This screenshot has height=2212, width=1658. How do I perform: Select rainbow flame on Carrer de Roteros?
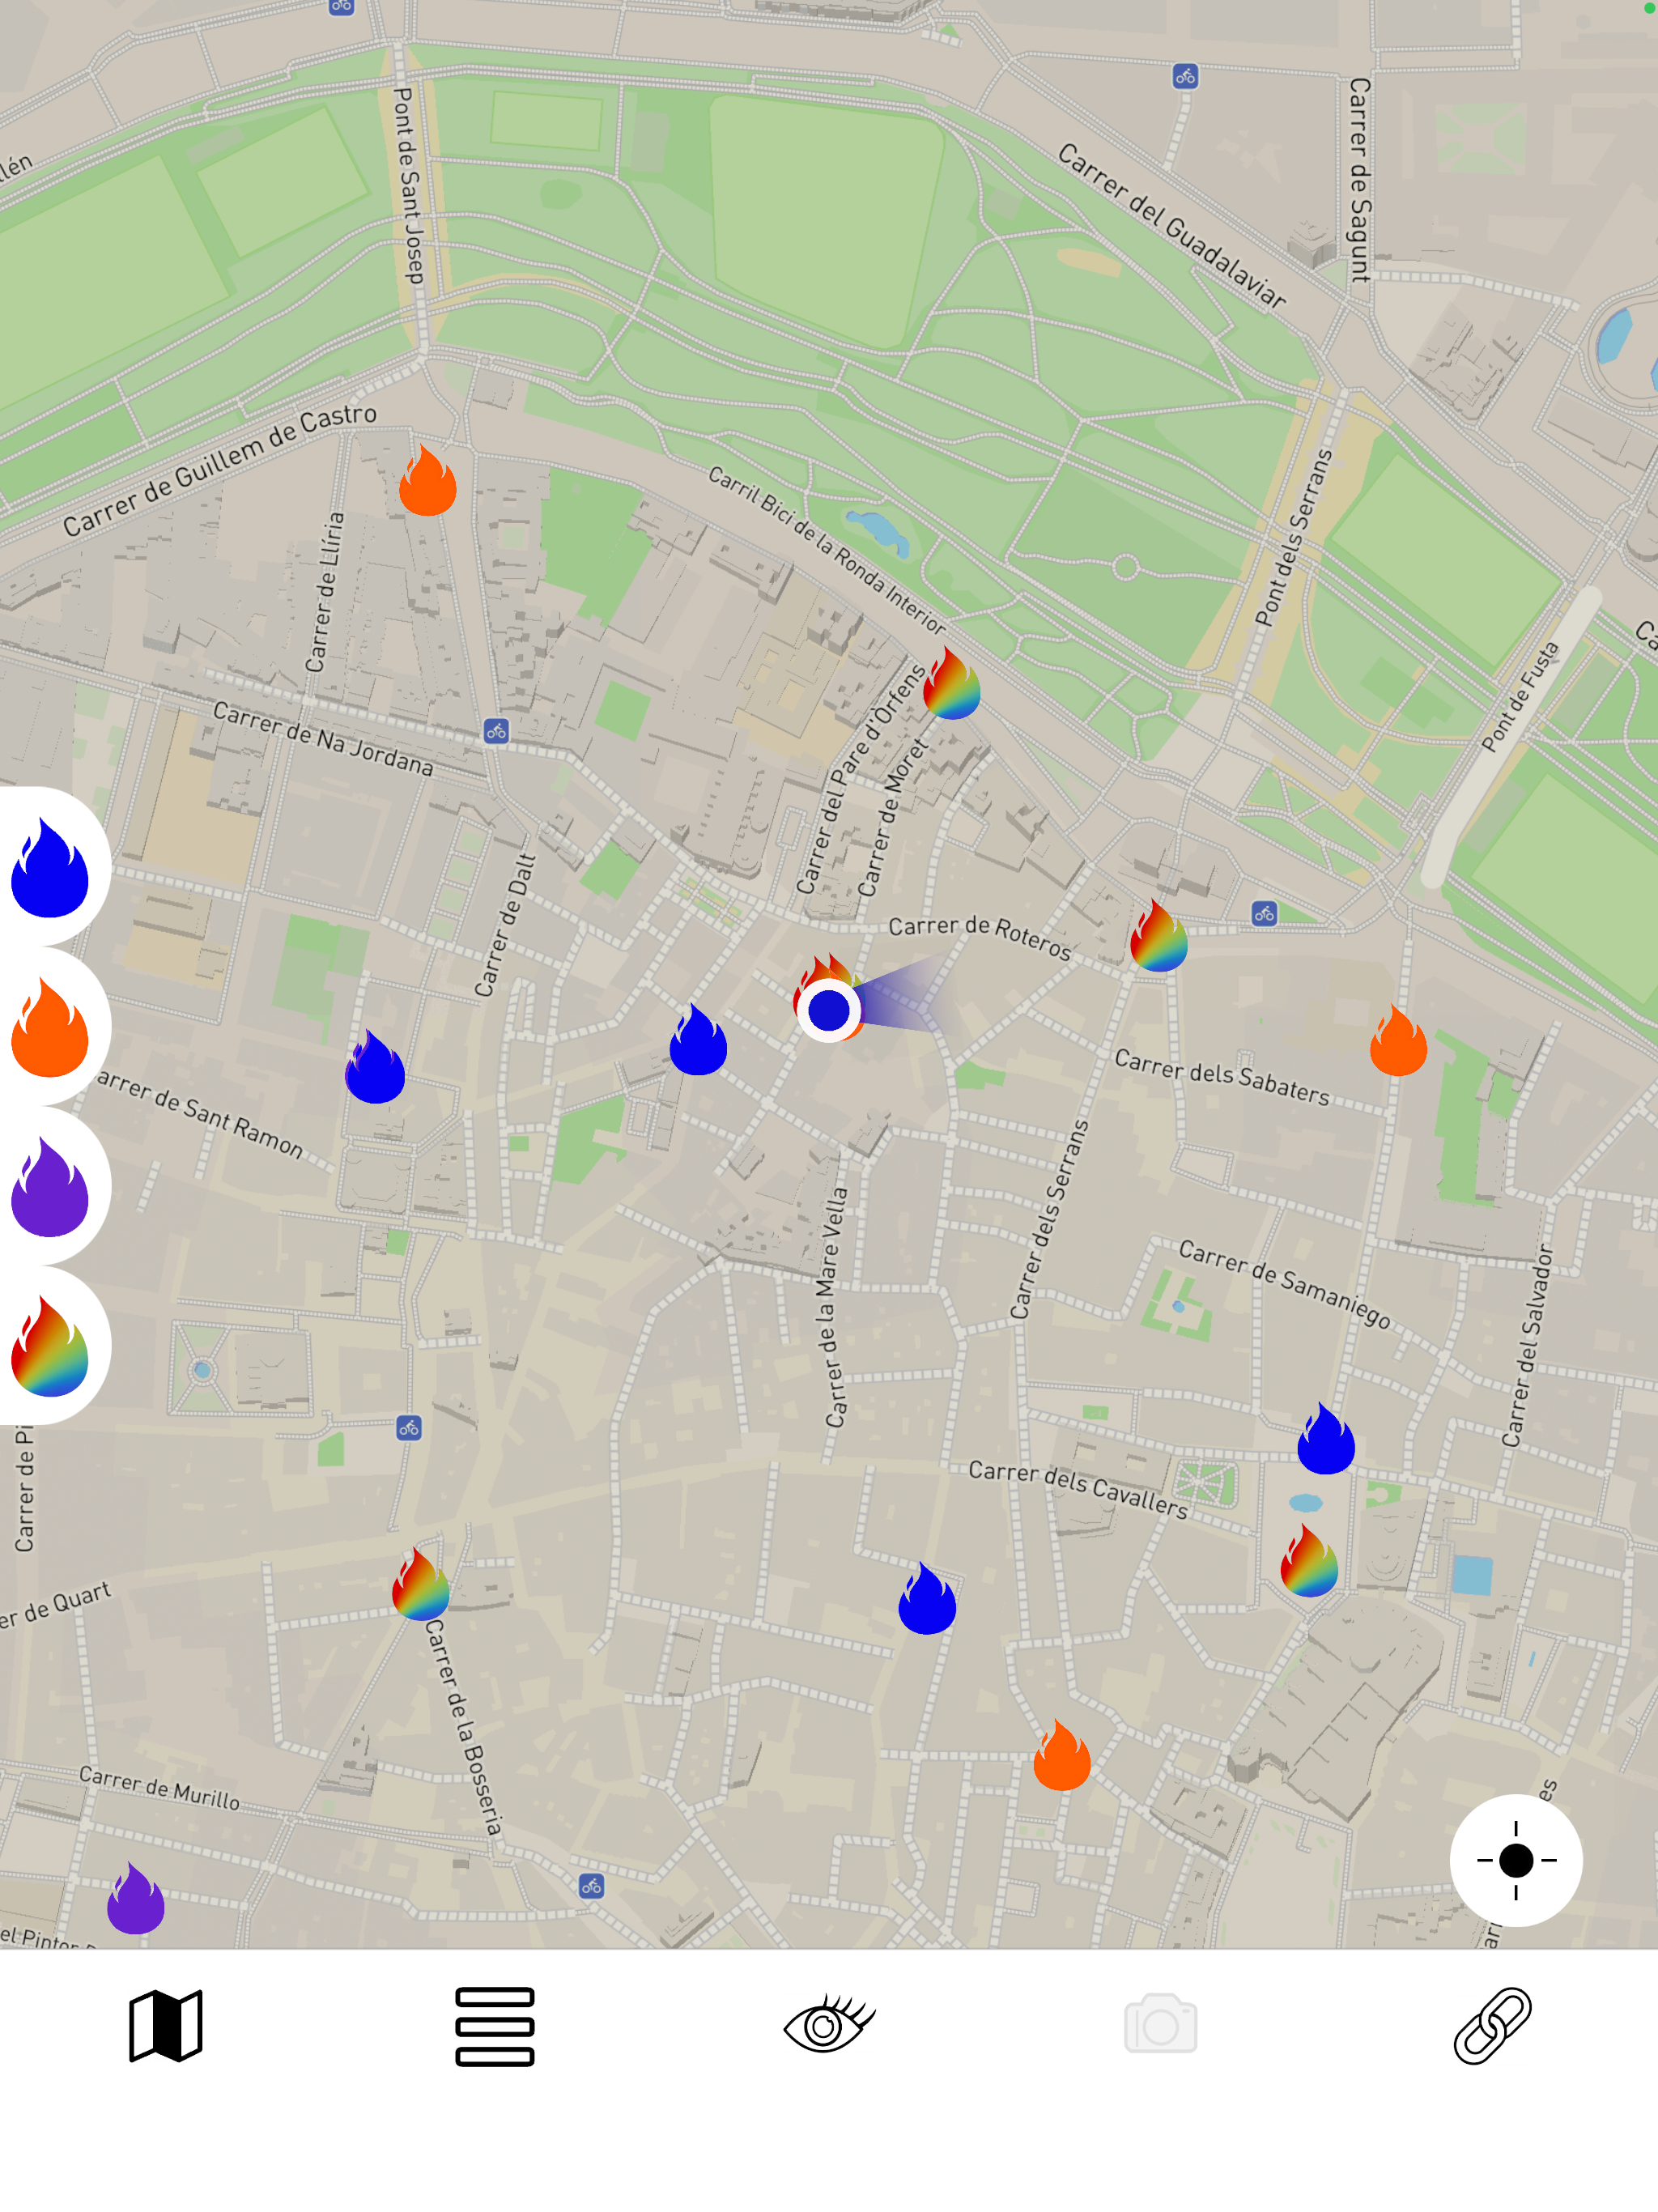tap(1158, 935)
